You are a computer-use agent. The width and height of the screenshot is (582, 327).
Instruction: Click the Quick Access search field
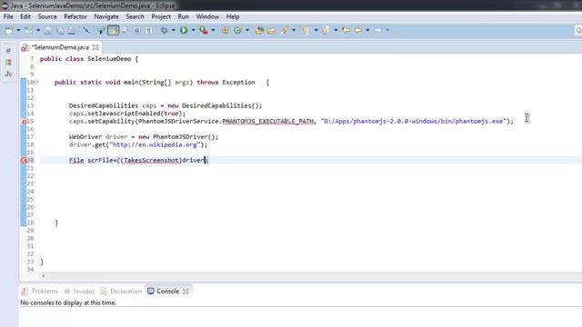578,30
